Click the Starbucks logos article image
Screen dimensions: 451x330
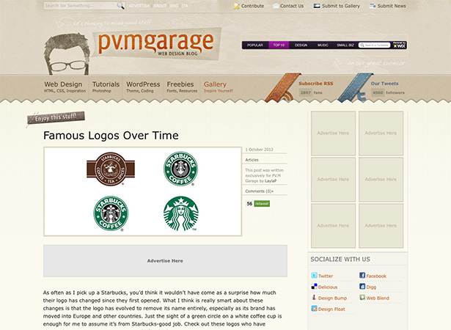(x=142, y=191)
